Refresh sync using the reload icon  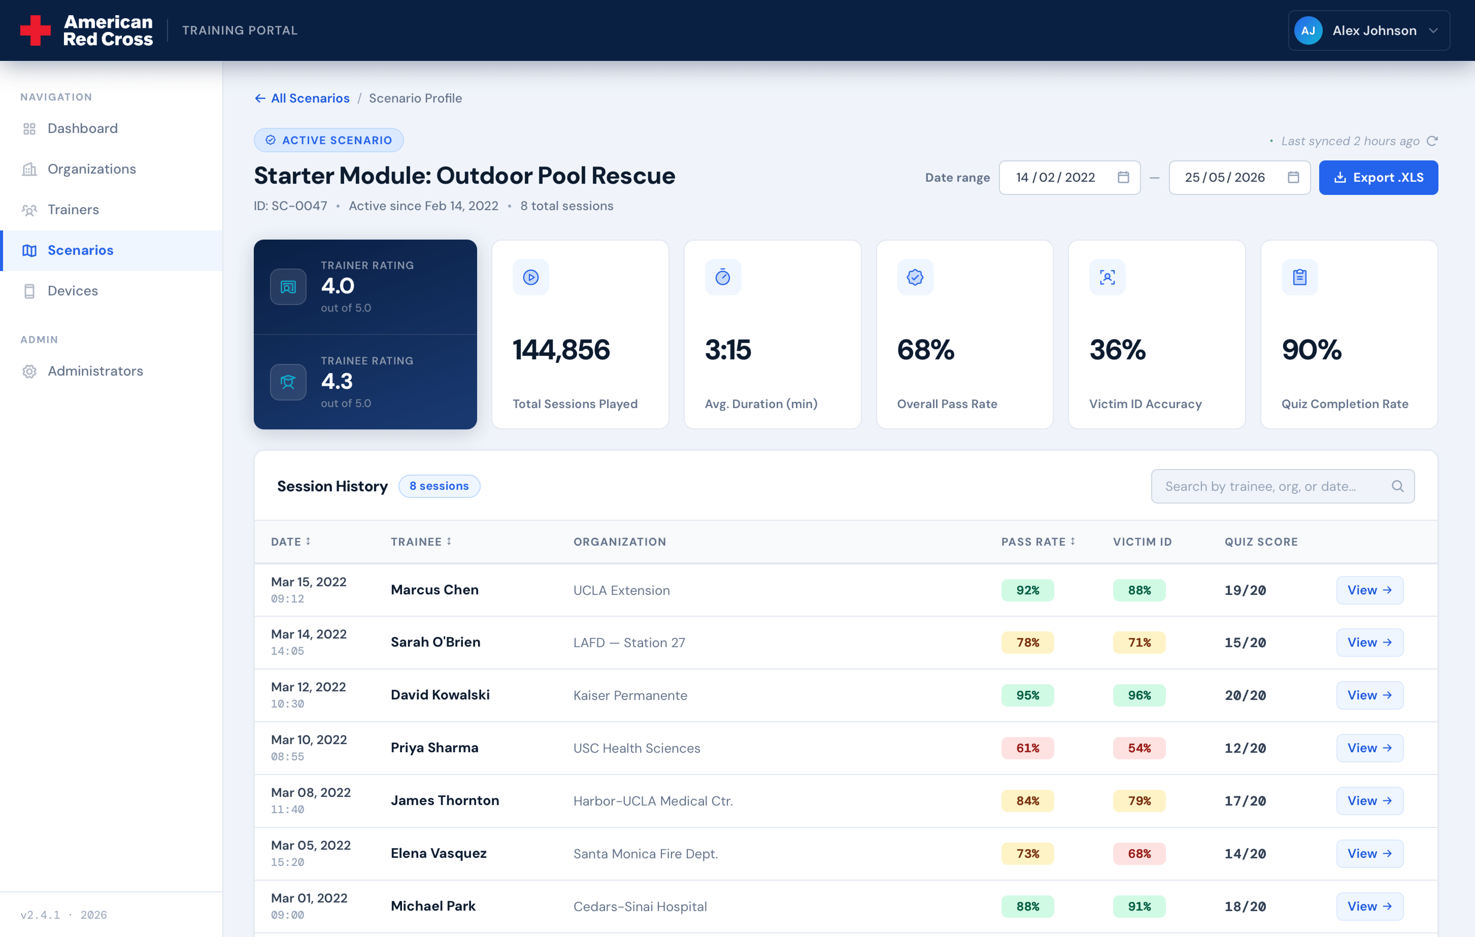[1432, 141]
